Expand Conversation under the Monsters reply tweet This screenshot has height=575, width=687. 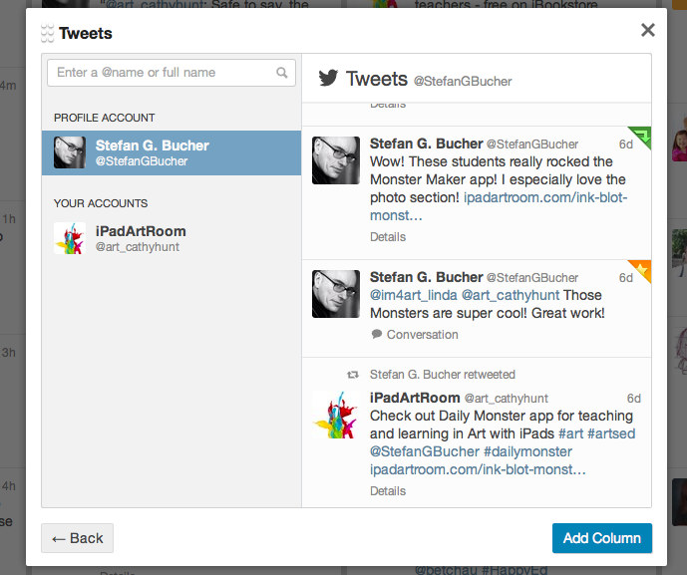coord(422,335)
